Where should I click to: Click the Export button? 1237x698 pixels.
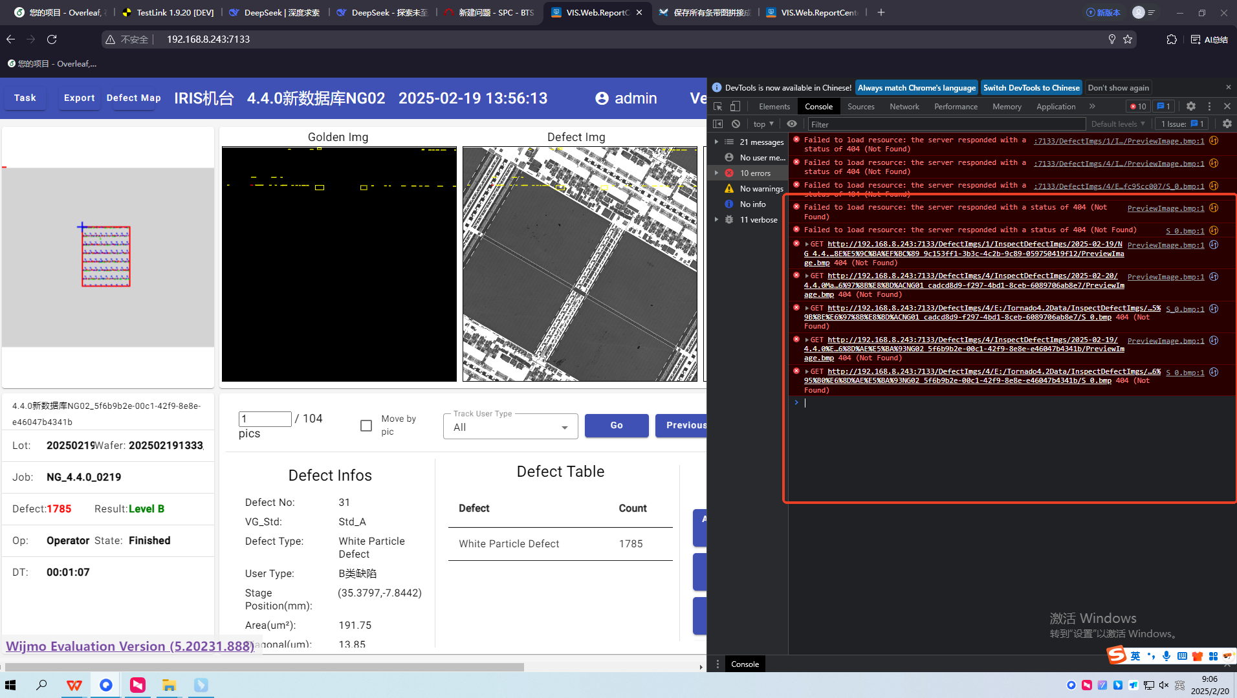pyautogui.click(x=80, y=98)
